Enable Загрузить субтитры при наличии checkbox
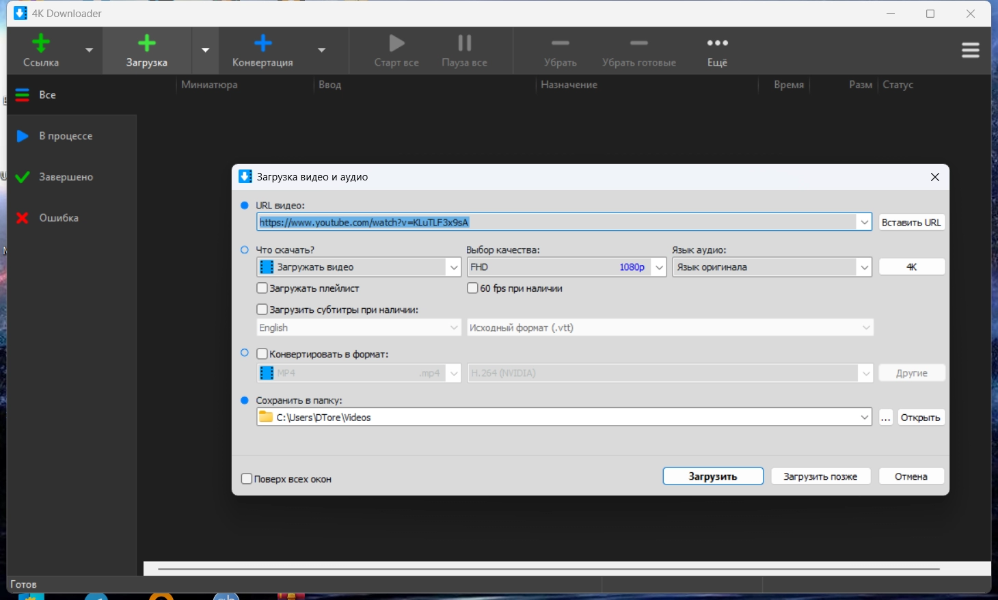The image size is (998, 600). coord(262,310)
